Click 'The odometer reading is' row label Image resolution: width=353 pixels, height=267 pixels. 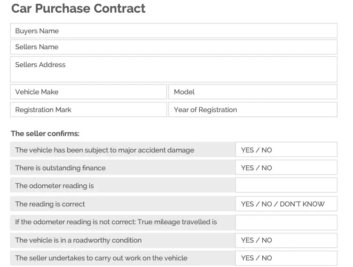coord(55,186)
